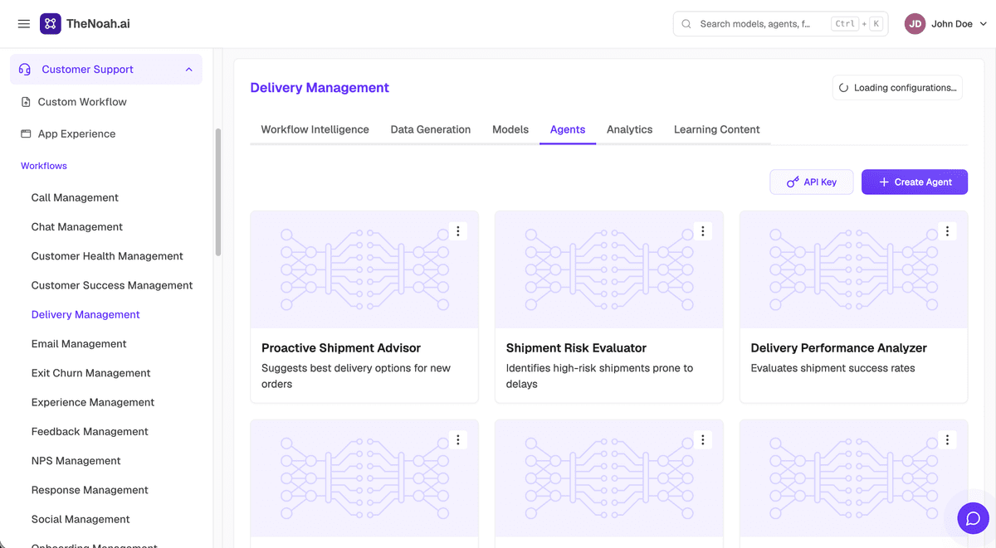Open Chat Management workflow
The height and width of the screenshot is (548, 996).
pos(77,227)
